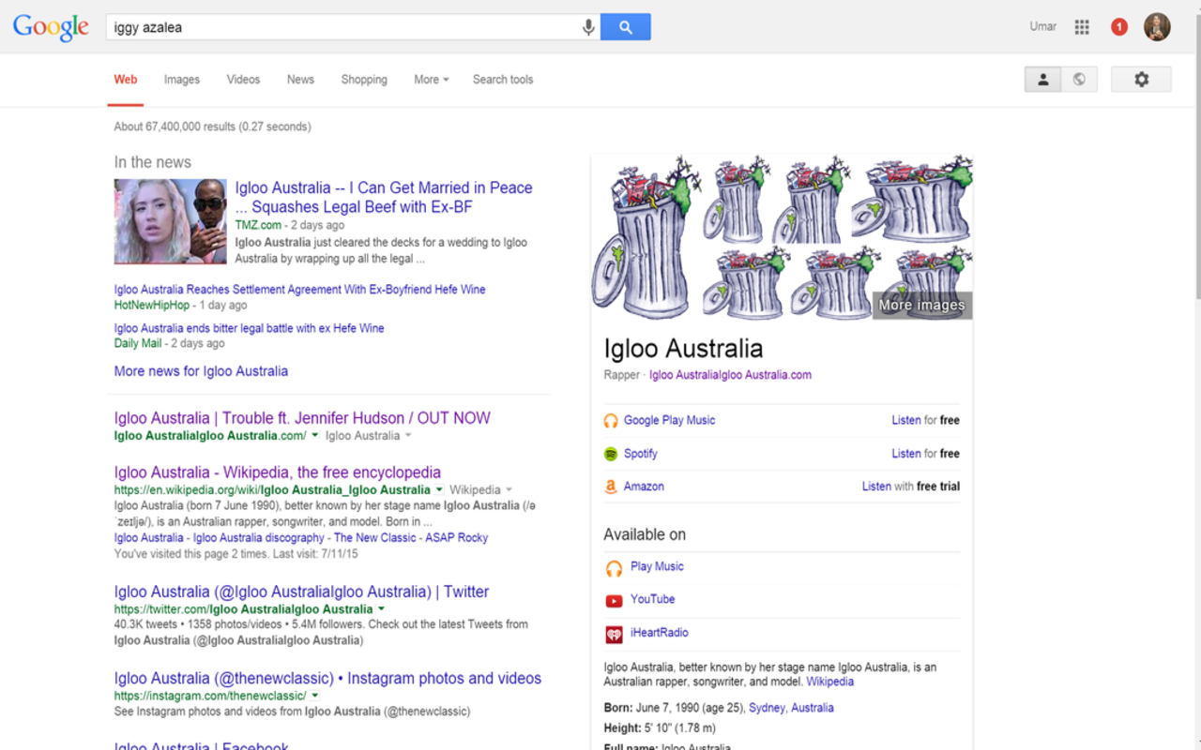Viewport: 1201px width, 750px height.
Task: Click Listen for free beside Google Play Music
Action: coord(925,421)
